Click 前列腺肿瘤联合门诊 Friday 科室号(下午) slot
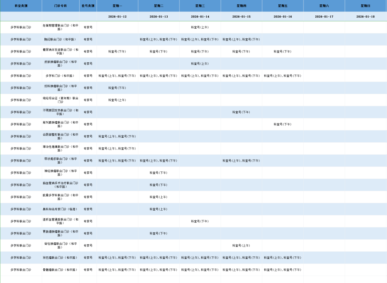The image size is (387, 283). pyautogui.click(x=282, y=124)
